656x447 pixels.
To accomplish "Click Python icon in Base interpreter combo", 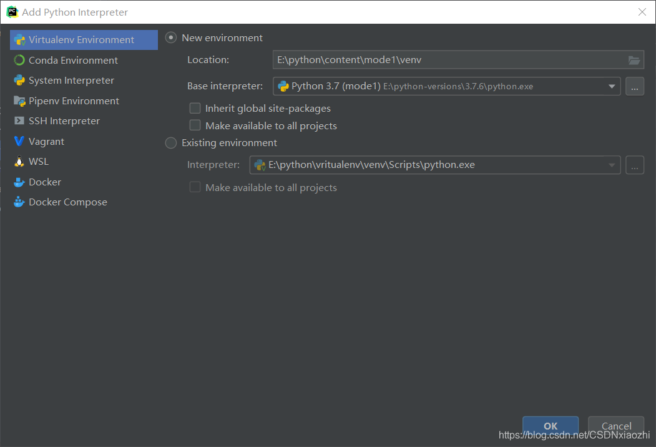I will 283,86.
